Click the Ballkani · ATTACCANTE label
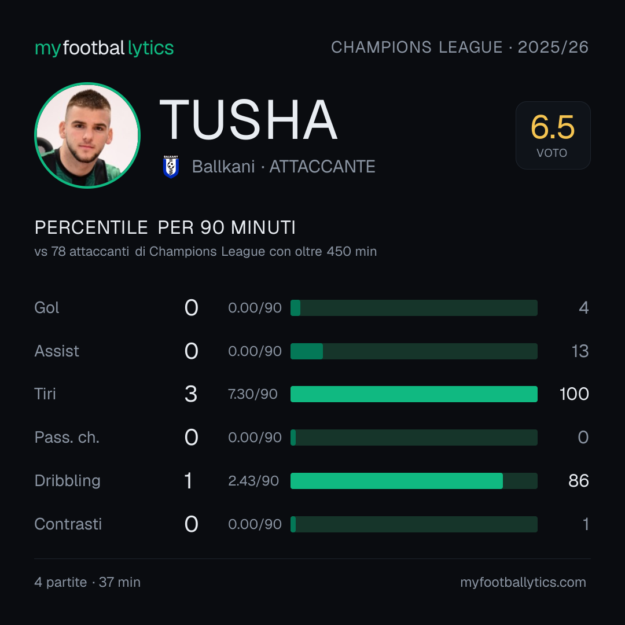Viewport: 625px width, 625px height. pos(284,167)
